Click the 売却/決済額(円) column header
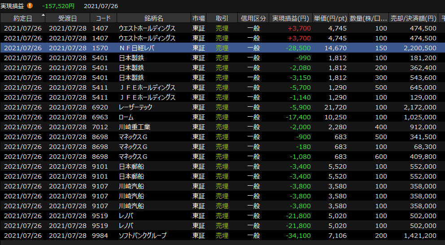This screenshot has height=245, width=445. point(413,18)
